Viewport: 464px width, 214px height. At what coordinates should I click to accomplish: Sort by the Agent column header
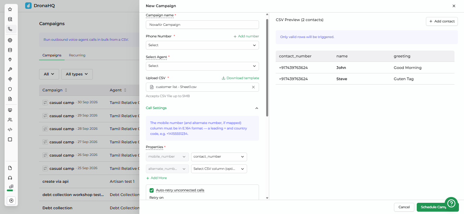[x=118, y=90]
